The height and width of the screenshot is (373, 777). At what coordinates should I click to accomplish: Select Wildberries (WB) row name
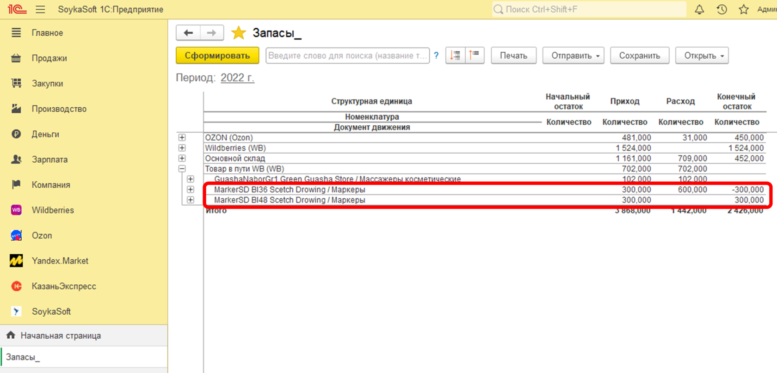(x=235, y=148)
